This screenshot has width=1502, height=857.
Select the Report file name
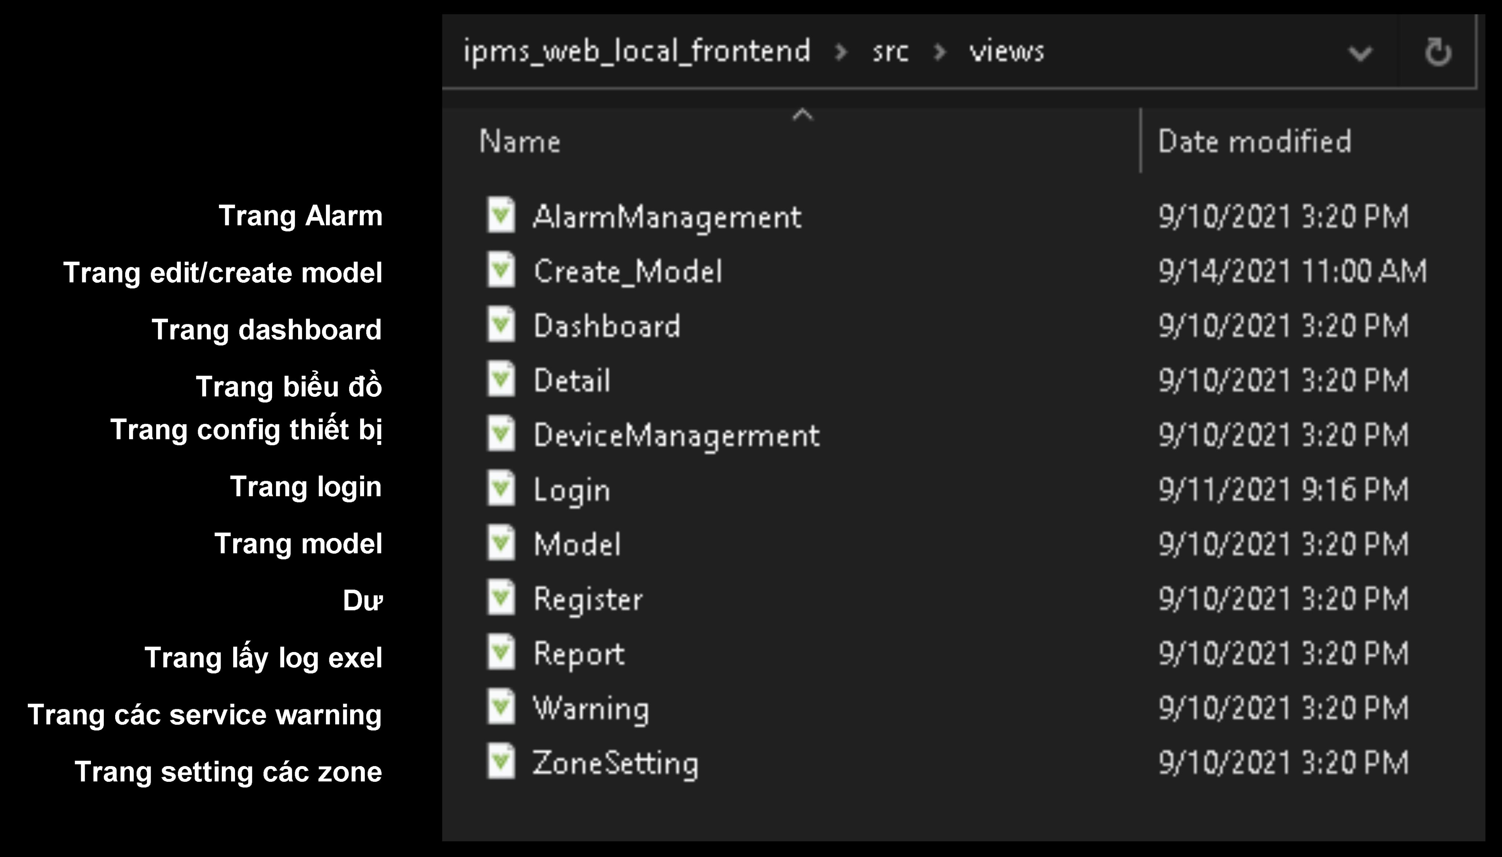pyautogui.click(x=579, y=654)
